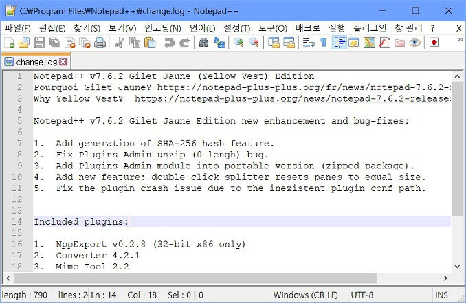Viewport: 466px width, 303px height.
Task: Click the length : 790 status entry
Action: [24, 295]
